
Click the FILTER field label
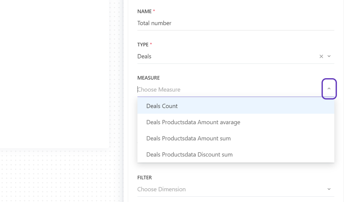(144, 177)
